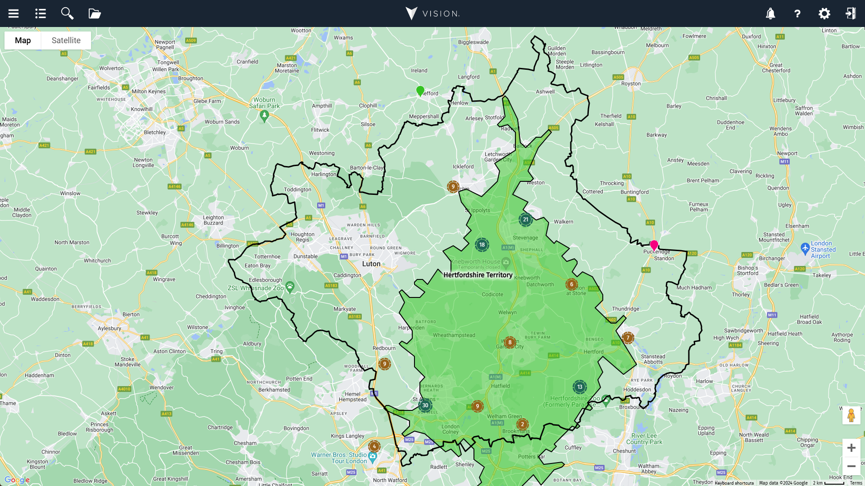Open the help question mark icon
865x486 pixels.
point(797,14)
